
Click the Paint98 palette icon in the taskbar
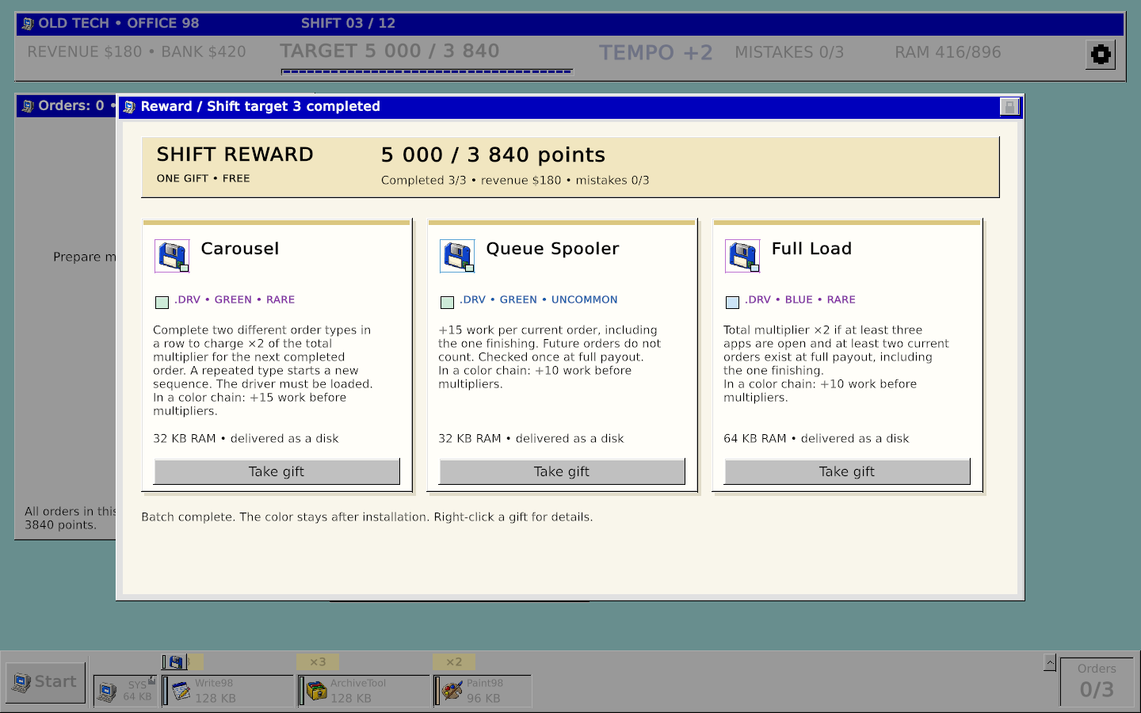click(x=452, y=691)
